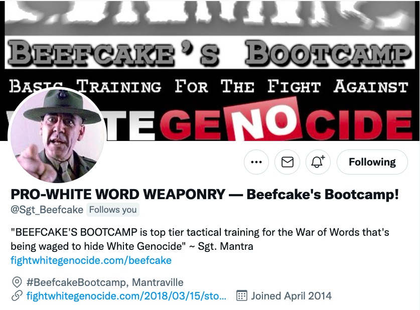
Task: Click the Follows you badge
Action: (x=113, y=210)
